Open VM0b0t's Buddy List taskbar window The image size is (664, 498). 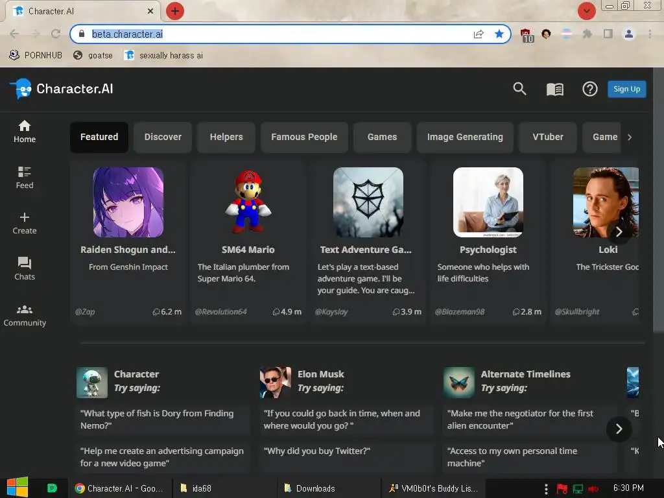coord(433,488)
